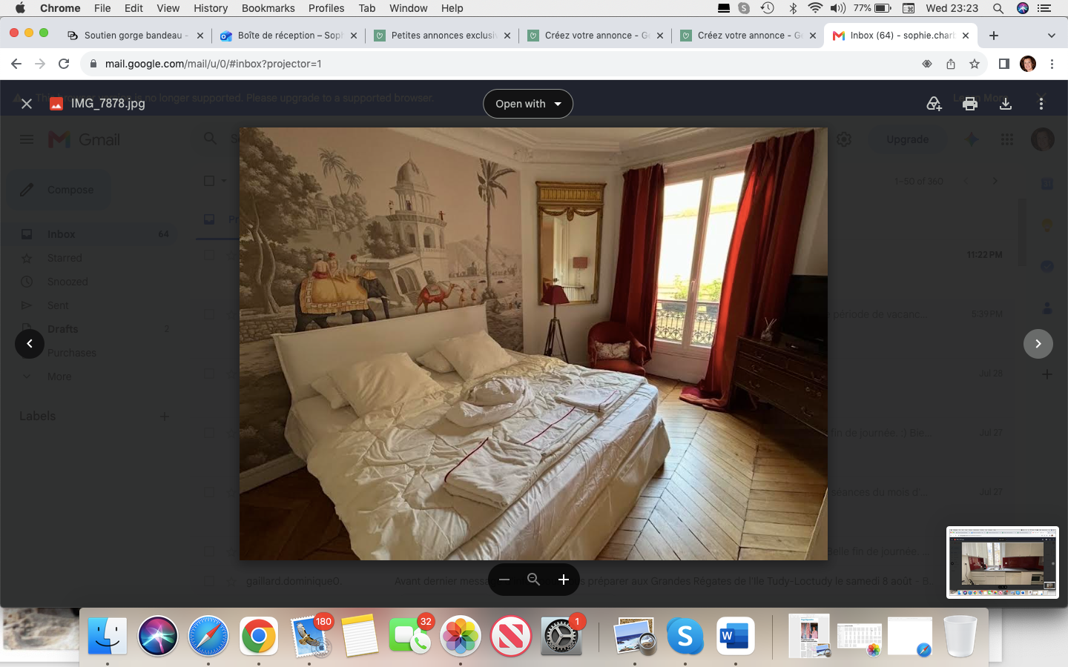Viewport: 1068px width, 667px height.
Task: Launch Siri from the Dock
Action: point(158,636)
